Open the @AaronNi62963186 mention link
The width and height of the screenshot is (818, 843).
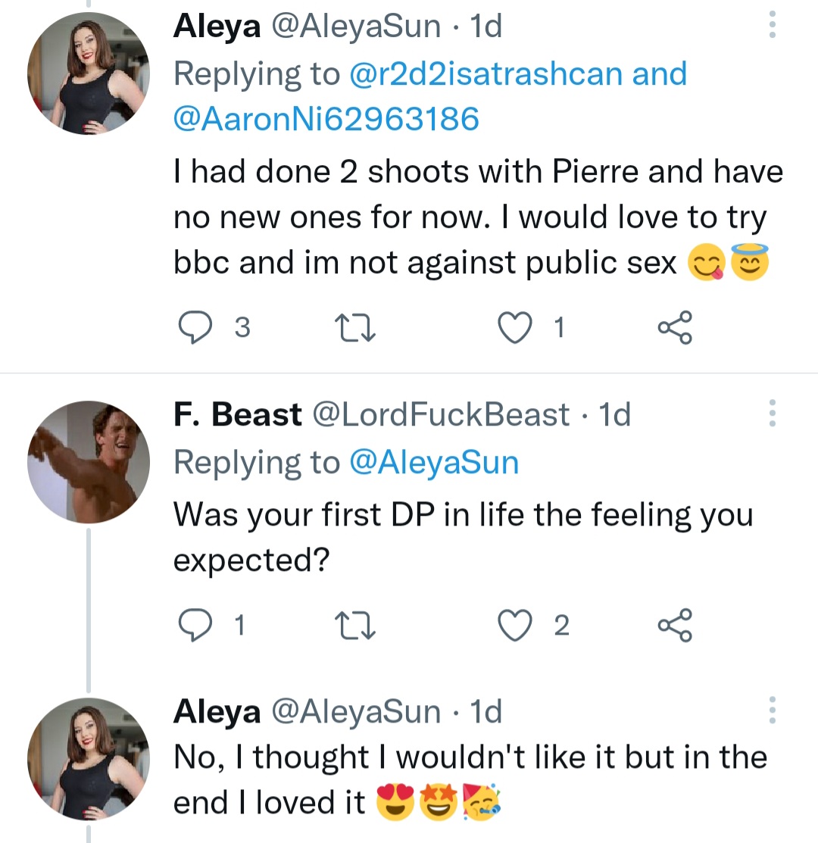coord(326,119)
